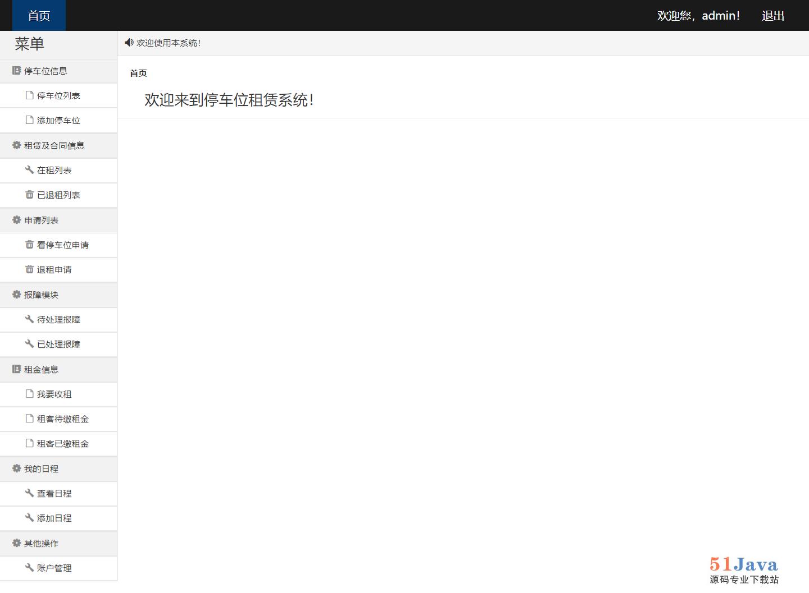Screen dimensions: 809x593
Task: Expand the 报障模块 section header
Action: coord(41,295)
